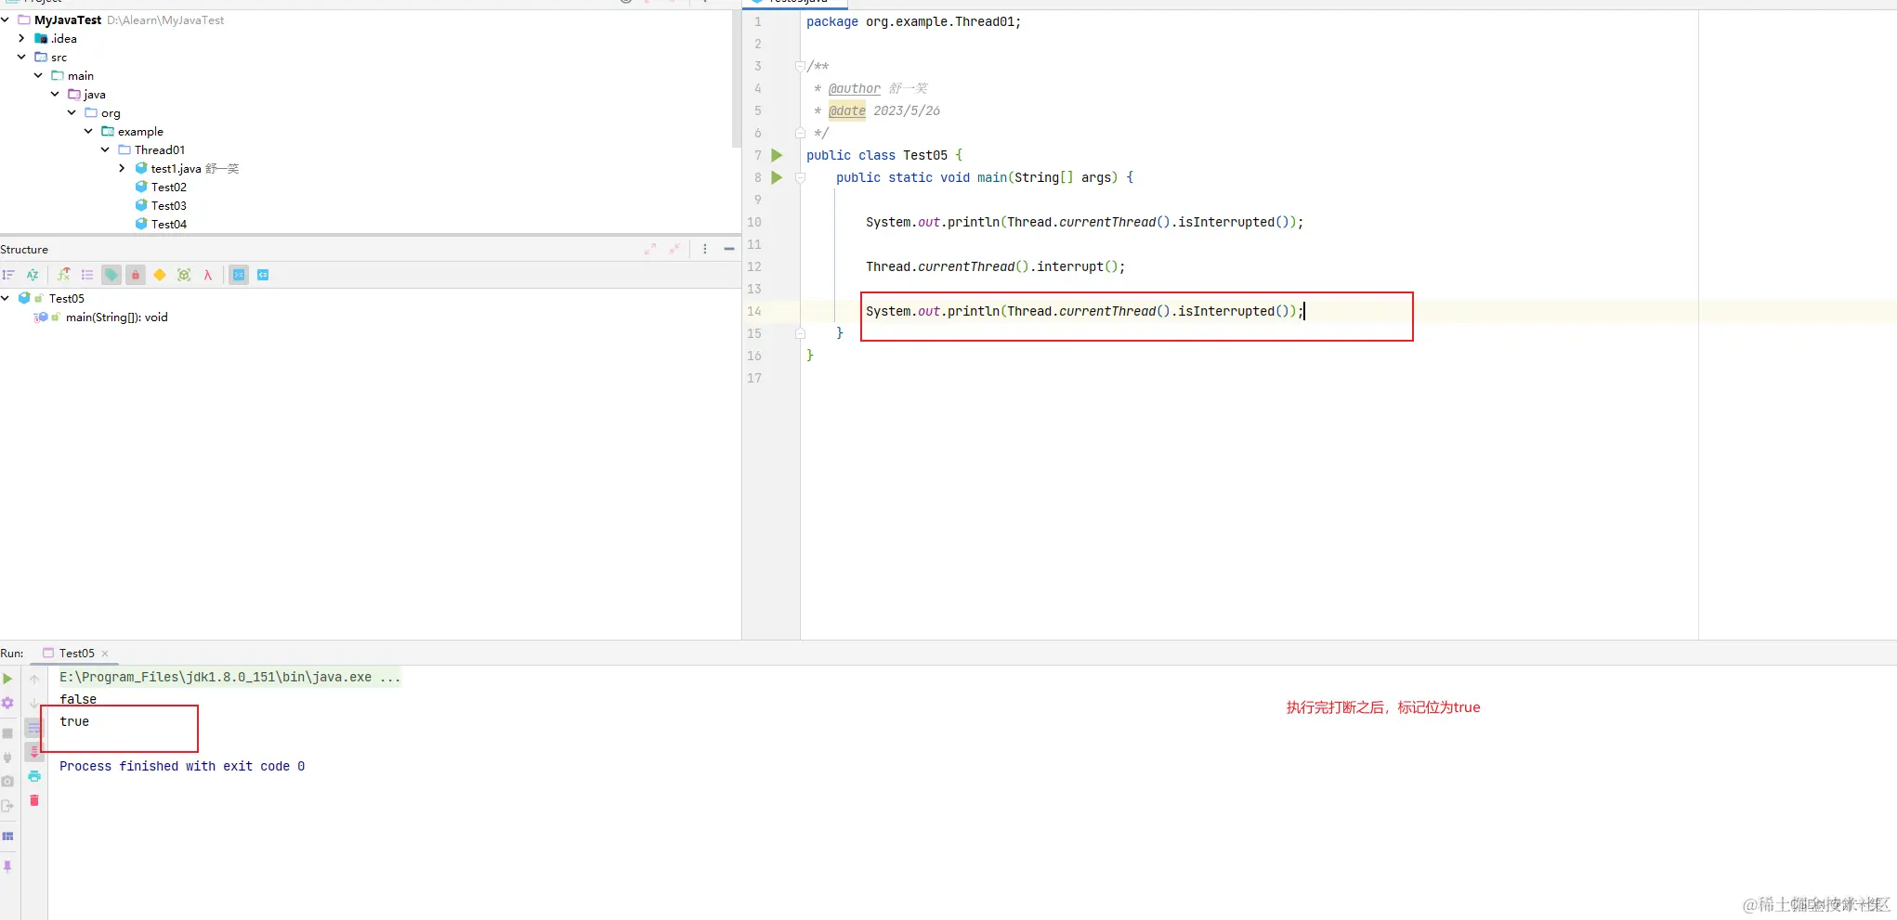1897x920 pixels.
Task: Select Test02 in project tree
Action: click(168, 187)
